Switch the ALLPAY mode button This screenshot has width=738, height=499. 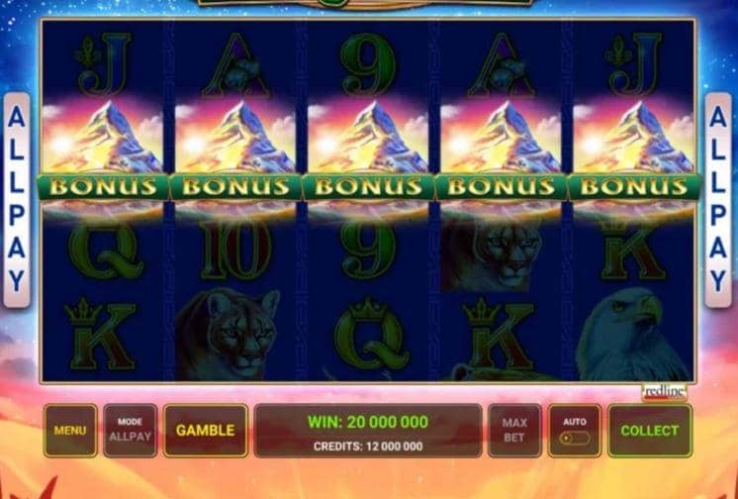tap(131, 431)
